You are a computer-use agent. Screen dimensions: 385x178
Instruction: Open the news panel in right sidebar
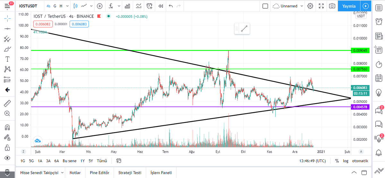(379, 36)
